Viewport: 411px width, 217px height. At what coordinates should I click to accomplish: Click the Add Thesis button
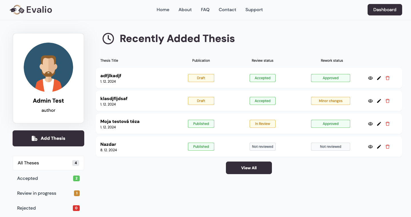click(48, 138)
